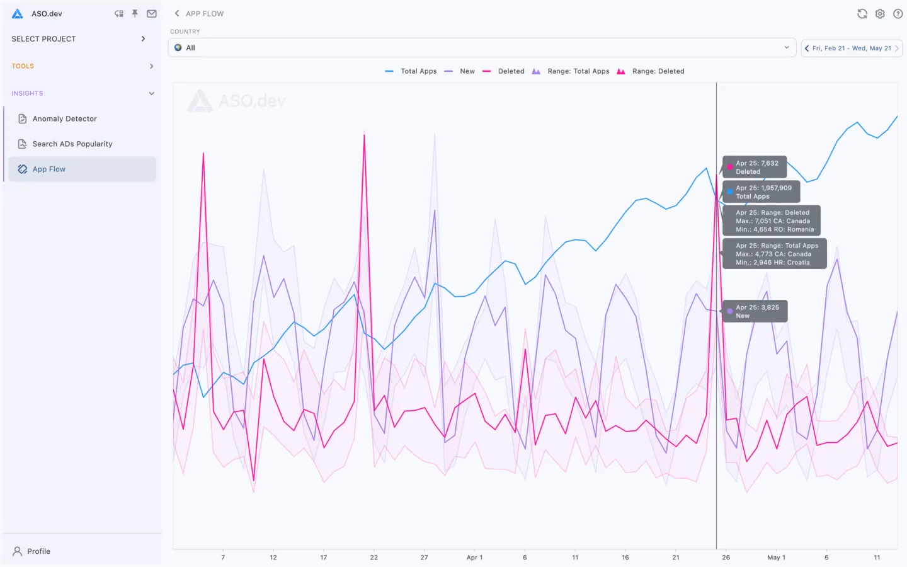
Task: Open the settings gear icon
Action: pos(880,13)
